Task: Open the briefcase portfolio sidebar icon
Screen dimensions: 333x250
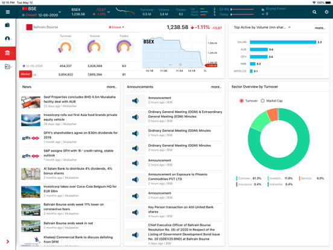Action: (7, 25)
